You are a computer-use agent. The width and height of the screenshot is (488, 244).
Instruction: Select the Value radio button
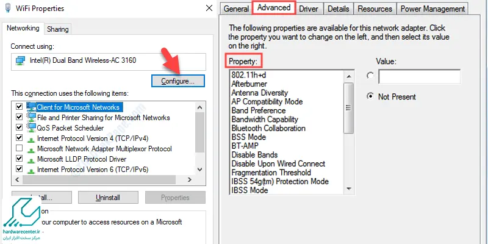[370, 76]
